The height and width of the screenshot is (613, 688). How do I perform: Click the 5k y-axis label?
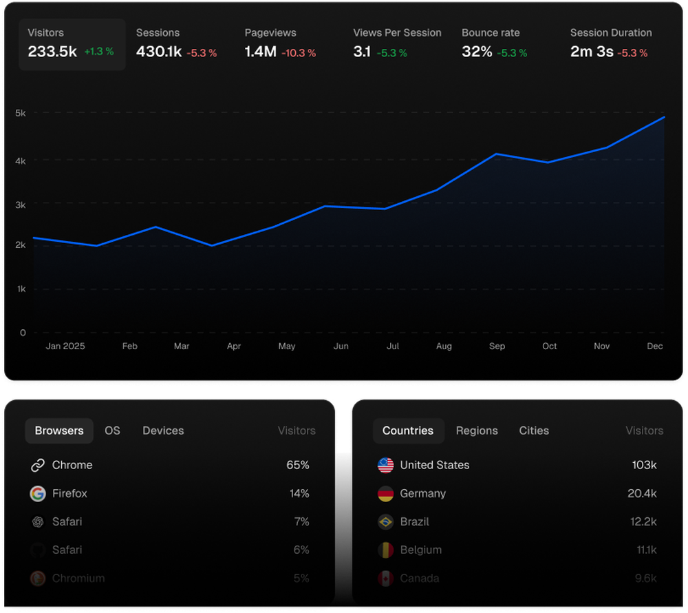[x=21, y=113]
